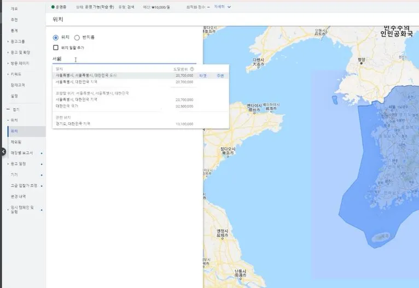Click the 13,100,000 reach value
Screen dimensions: 419x288
click(x=184, y=124)
